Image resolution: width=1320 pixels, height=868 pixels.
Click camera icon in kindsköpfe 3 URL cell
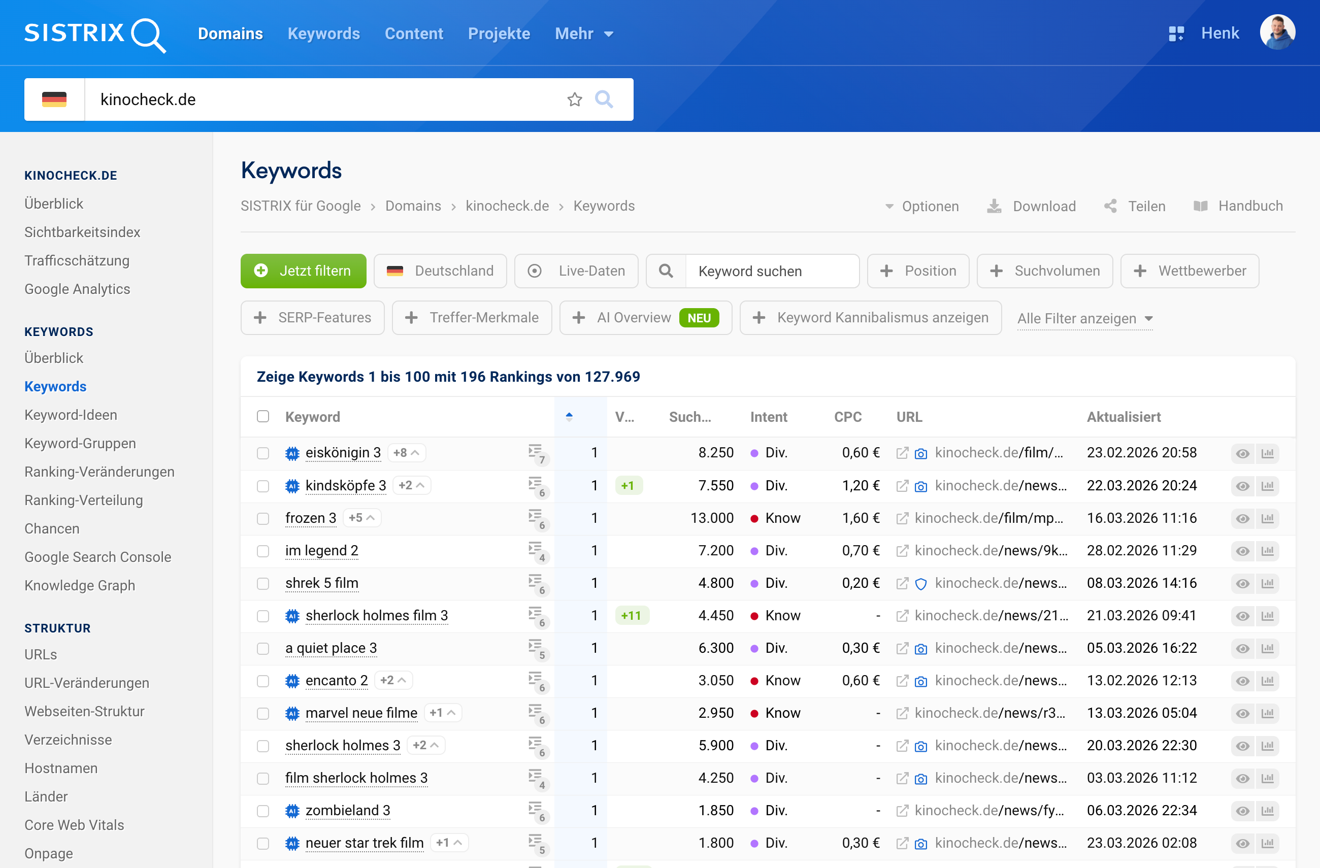point(920,486)
